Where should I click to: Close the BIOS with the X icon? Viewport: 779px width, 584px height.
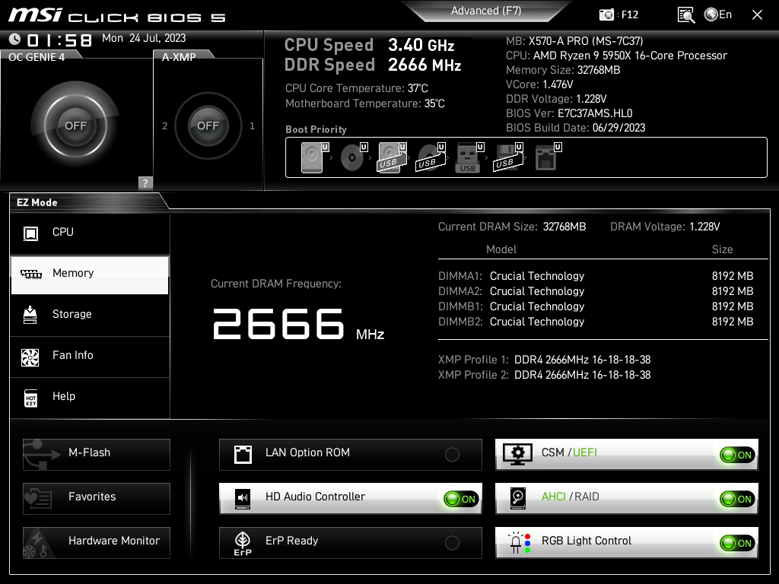click(x=757, y=15)
